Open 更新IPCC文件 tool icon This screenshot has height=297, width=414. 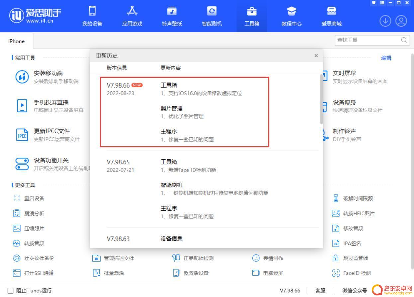click(x=22, y=135)
